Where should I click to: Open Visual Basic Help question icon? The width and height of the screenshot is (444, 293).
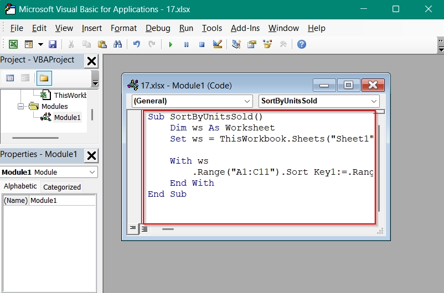[302, 44]
